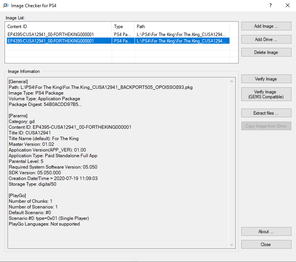This screenshot has width=296, height=262.
Task: Click the PlayGo Languages: Not supported line
Action: [44, 224]
